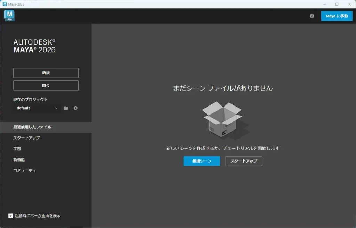
Task: Click the empty cardboard box illustration
Action: [x=223, y=120]
